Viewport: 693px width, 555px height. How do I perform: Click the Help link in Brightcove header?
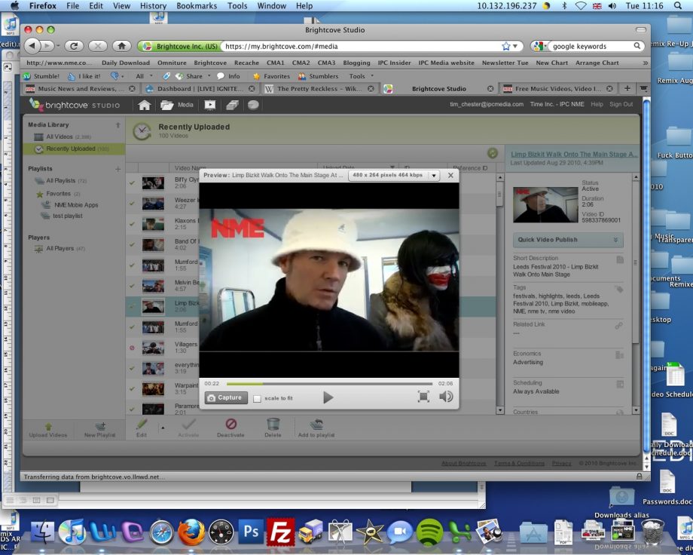click(597, 104)
